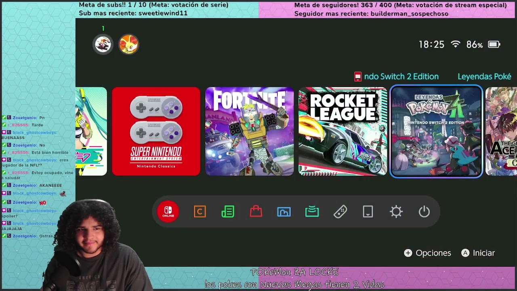Click the A Iniciar button
Viewport: 517px width, 291px height.
[478, 253]
